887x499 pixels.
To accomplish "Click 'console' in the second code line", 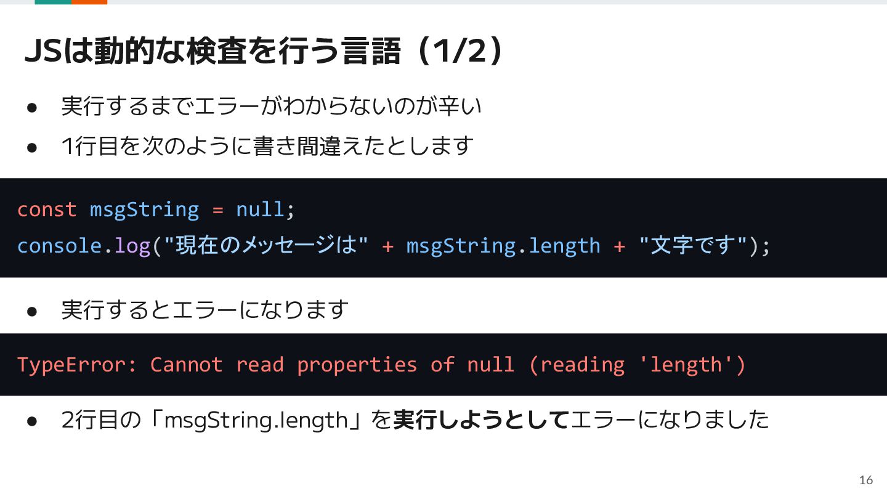I will (59, 246).
